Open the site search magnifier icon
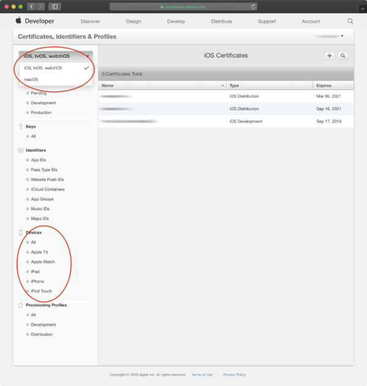This screenshot has height=386, width=367. [x=350, y=21]
